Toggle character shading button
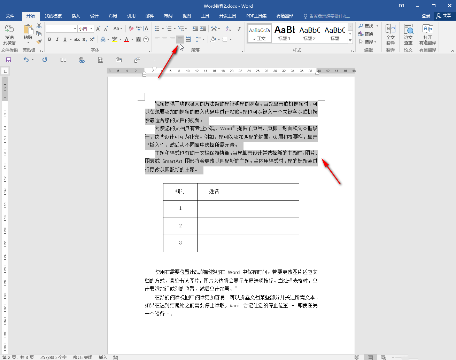Image resolution: width=456 pixels, height=360 pixels. point(138,39)
